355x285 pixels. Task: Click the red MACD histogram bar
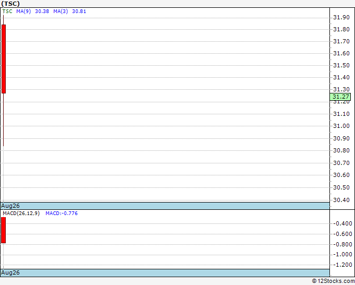4,230
